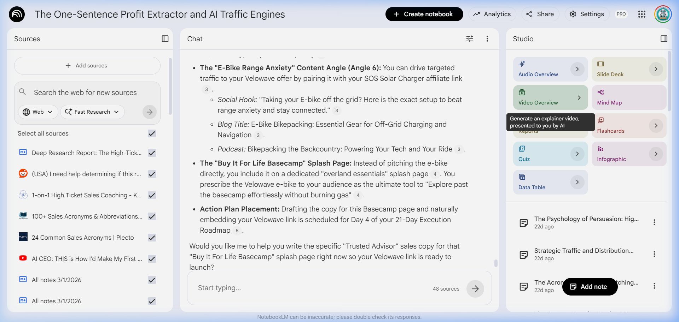679x322 pixels.
Task: Click the NotebookLM logo icon
Action: [x=17, y=14]
